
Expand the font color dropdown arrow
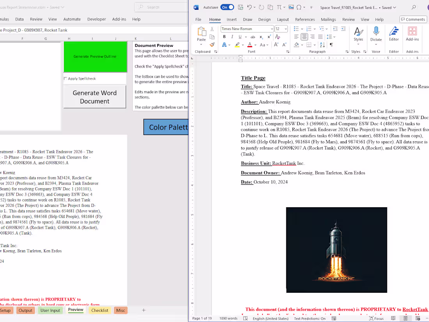(255, 44)
